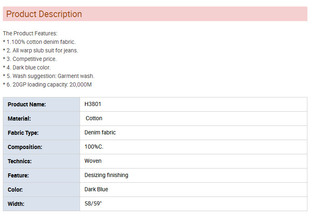The width and height of the screenshot is (335, 216).
Task: Click the Product Name label cell
Action: pos(41,104)
